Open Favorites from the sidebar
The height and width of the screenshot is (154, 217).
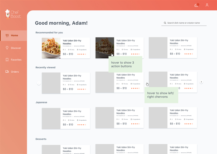(13, 60)
